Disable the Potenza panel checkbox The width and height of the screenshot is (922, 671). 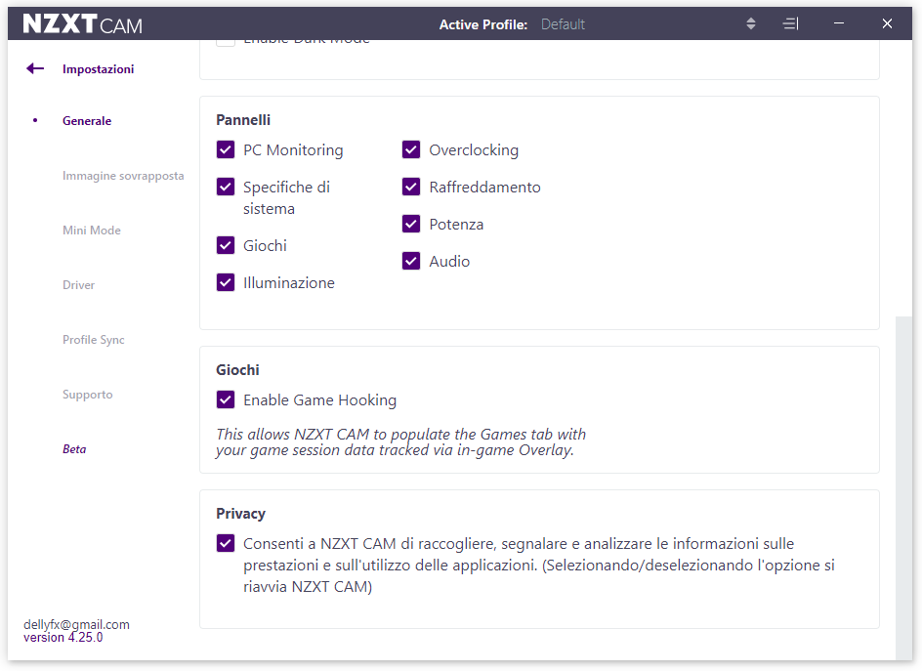point(411,224)
